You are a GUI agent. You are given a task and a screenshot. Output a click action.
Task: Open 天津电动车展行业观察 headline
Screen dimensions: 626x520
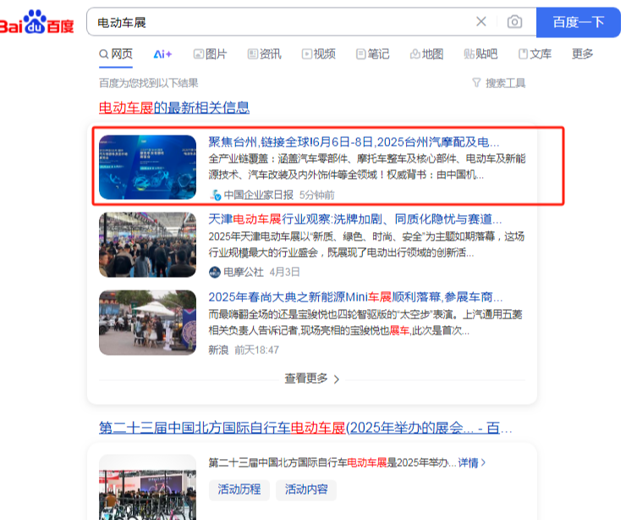355,219
